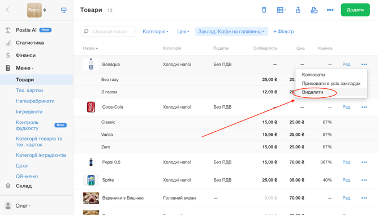Click the export share icon
Image resolution: width=379 pixels, height=215 pixels.
pos(298,10)
